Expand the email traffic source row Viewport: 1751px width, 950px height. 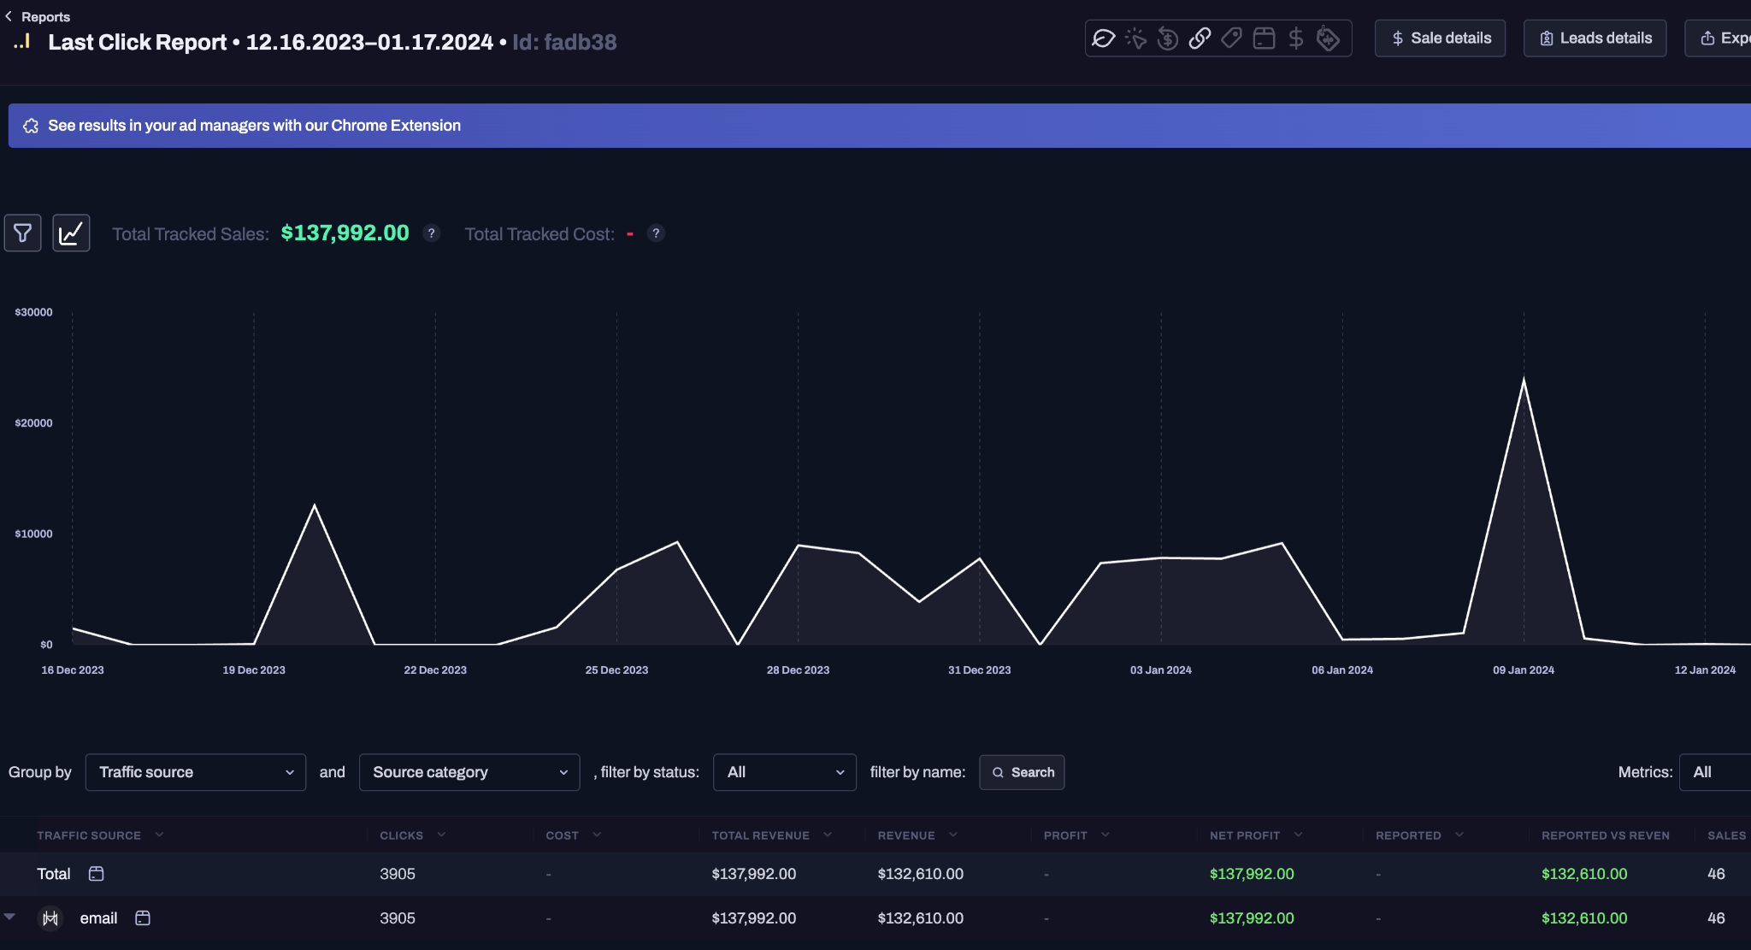click(x=9, y=917)
